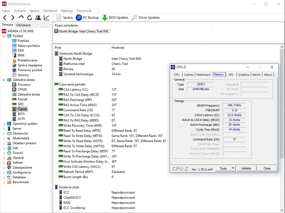
Task: Open the Súbor menu
Action: 6,11
